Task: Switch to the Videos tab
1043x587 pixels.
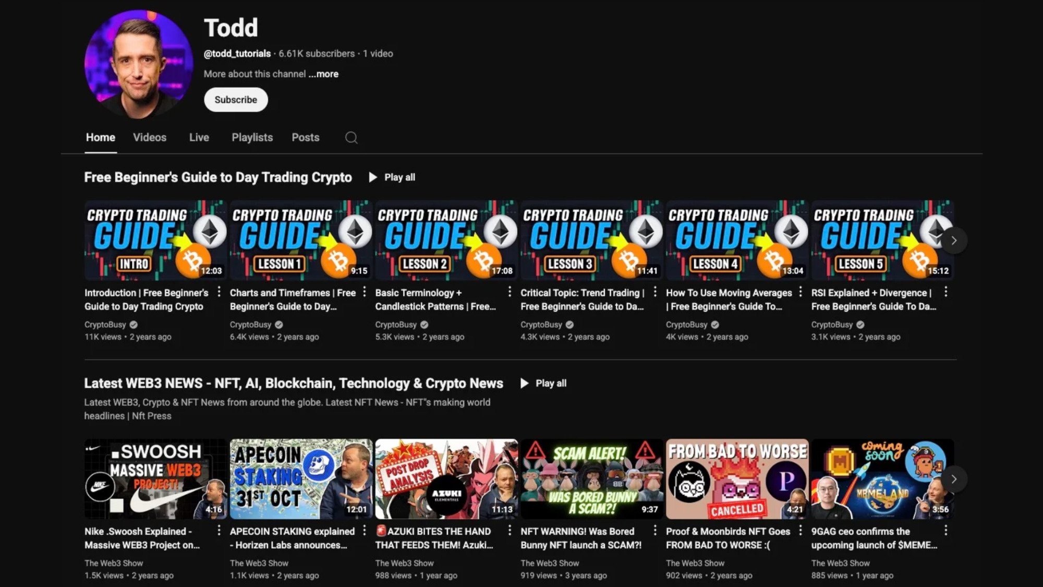Action: click(x=150, y=137)
